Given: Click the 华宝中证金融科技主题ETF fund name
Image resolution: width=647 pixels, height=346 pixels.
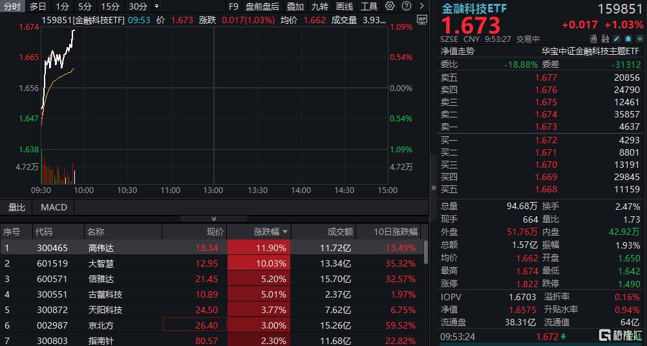Looking at the screenshot, I should pyautogui.click(x=590, y=52).
